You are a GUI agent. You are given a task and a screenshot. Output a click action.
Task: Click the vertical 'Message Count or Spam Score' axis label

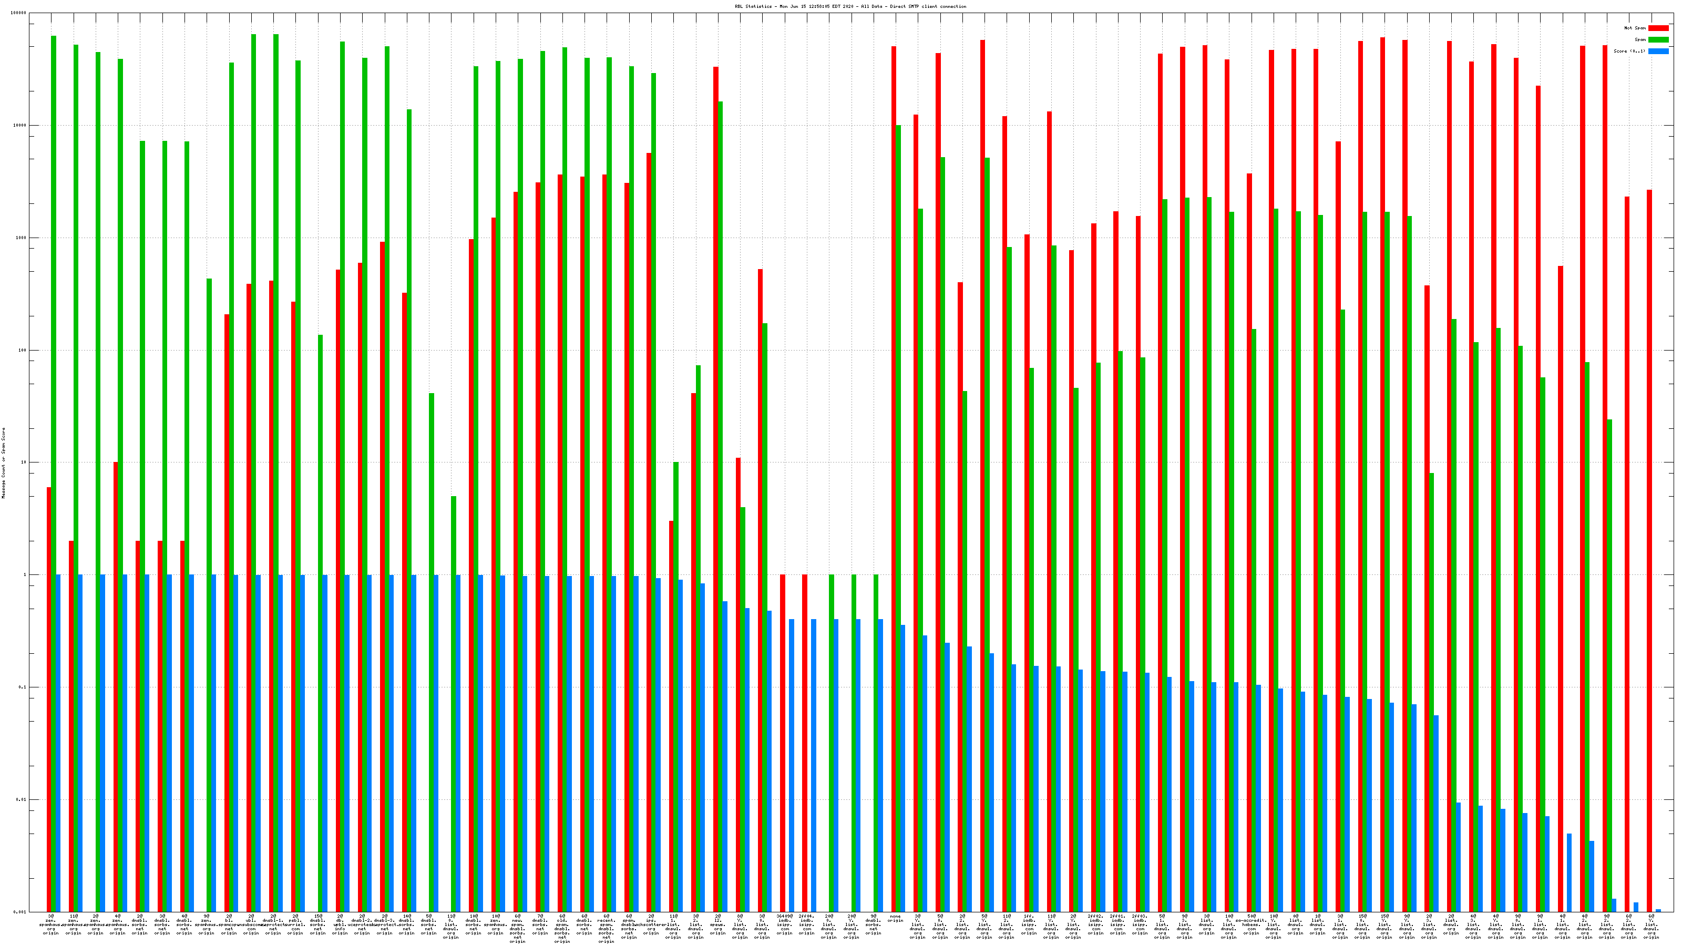pyautogui.click(x=3, y=463)
